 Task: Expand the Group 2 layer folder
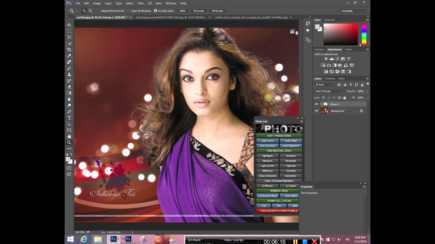(321, 104)
